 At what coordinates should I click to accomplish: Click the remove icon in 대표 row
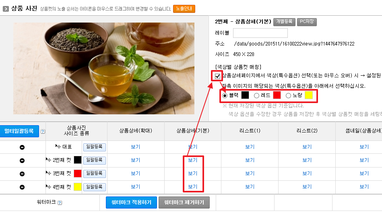pyautogui.click(x=22, y=147)
